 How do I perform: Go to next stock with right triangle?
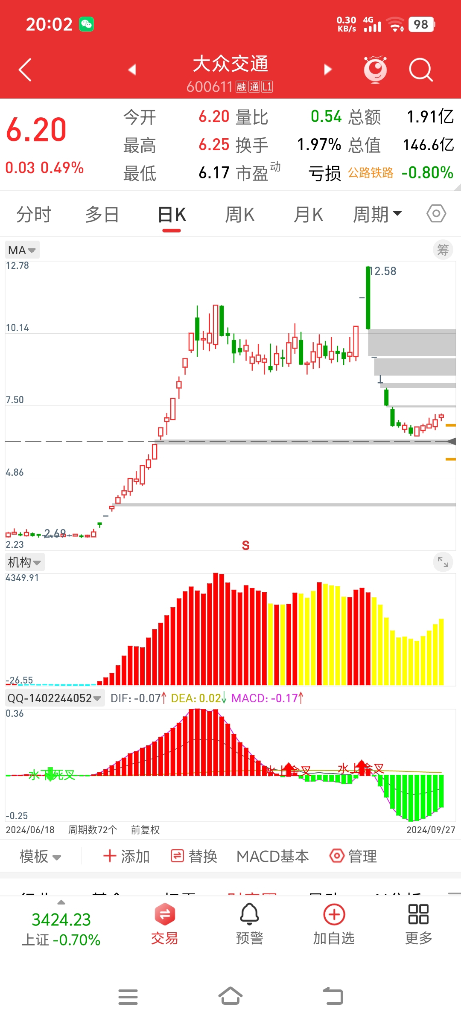point(328,70)
